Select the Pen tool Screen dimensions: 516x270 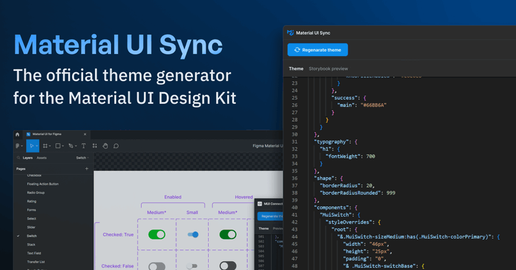tap(71, 146)
